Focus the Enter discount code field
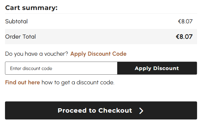This screenshot has height=126, width=203. pyautogui.click(x=61, y=68)
